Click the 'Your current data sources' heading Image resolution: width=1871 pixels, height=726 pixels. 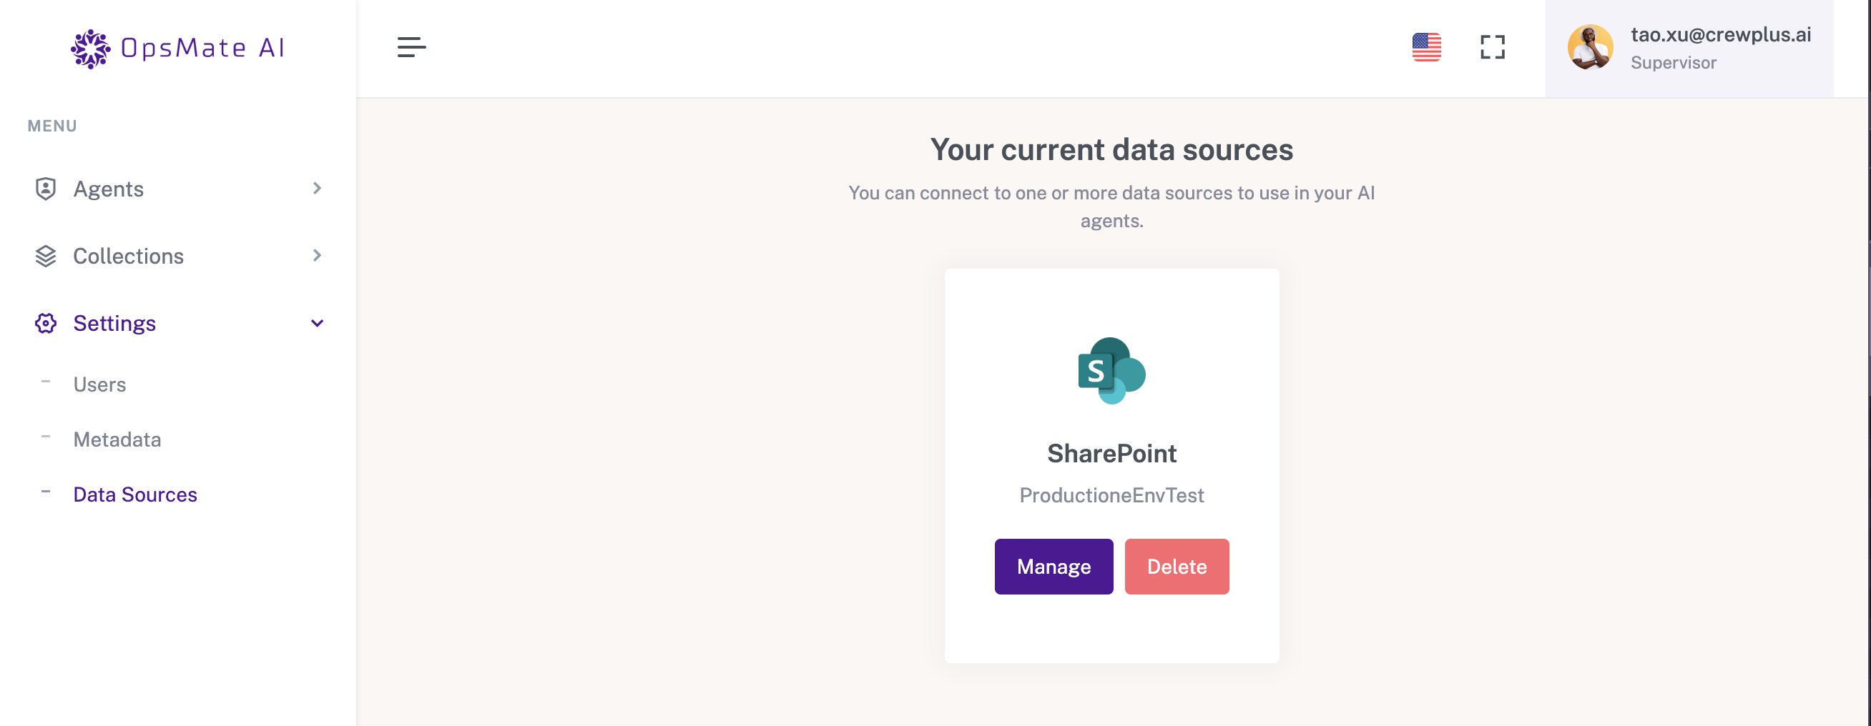click(1111, 149)
